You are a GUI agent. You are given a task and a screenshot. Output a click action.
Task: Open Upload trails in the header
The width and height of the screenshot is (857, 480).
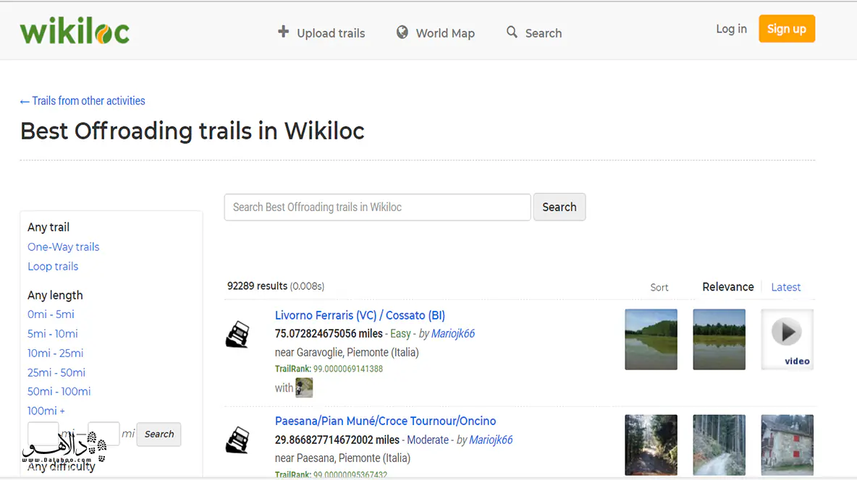pos(331,33)
